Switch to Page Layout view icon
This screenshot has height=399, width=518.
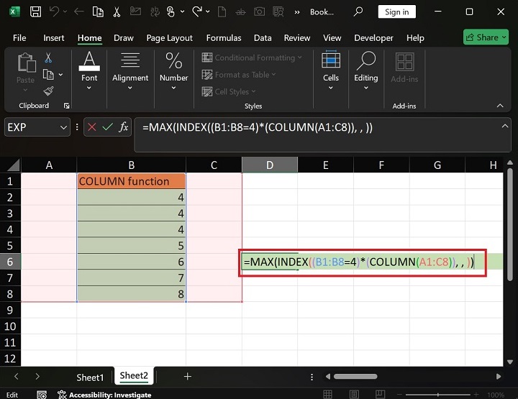pos(354,395)
